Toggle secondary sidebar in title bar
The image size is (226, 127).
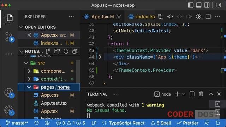(207, 5)
